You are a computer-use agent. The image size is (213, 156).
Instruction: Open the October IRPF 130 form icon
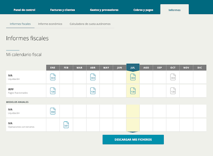173,91
